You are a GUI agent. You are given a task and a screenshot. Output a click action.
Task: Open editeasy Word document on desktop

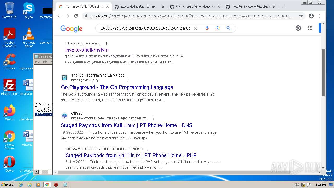(x=27, y=138)
